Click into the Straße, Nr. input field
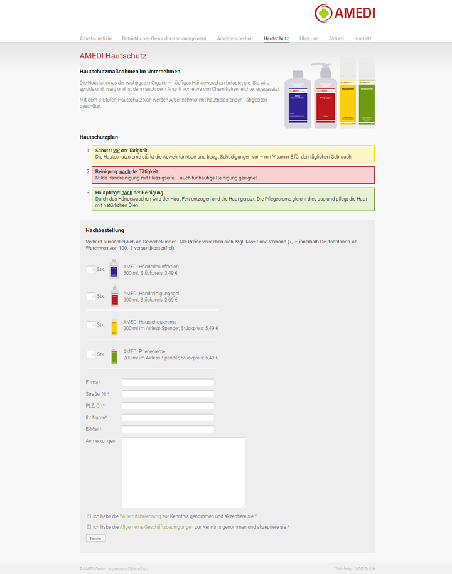The image size is (452, 574). [168, 394]
